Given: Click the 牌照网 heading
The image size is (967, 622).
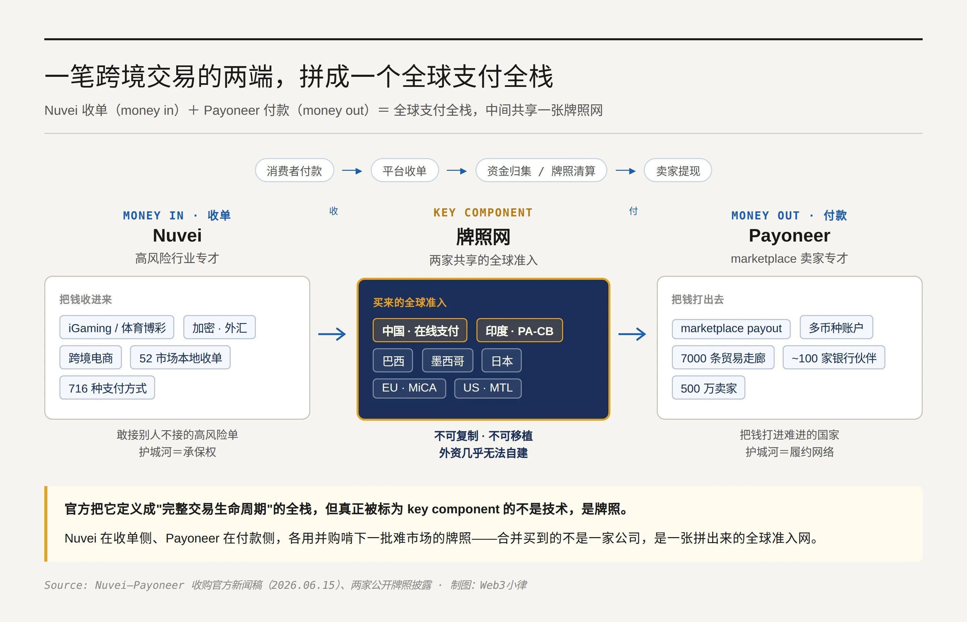Looking at the screenshot, I should point(483,237).
